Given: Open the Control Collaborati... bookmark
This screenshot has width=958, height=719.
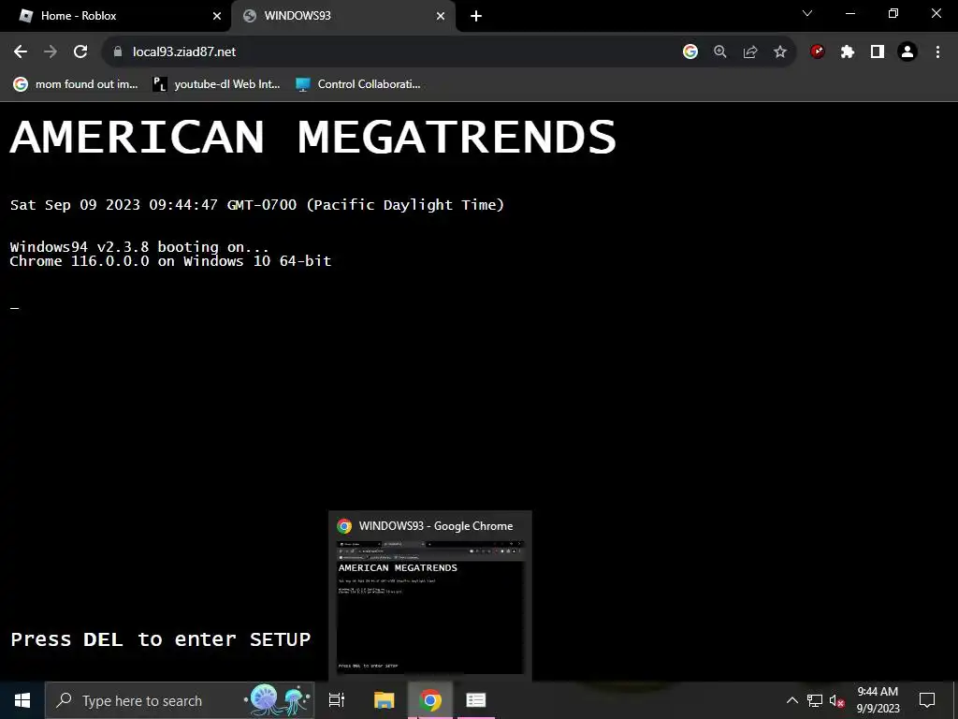Looking at the screenshot, I should coord(358,84).
